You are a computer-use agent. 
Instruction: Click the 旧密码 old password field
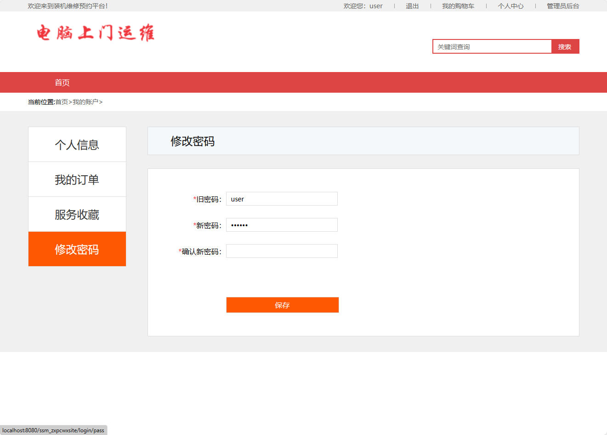(281, 199)
